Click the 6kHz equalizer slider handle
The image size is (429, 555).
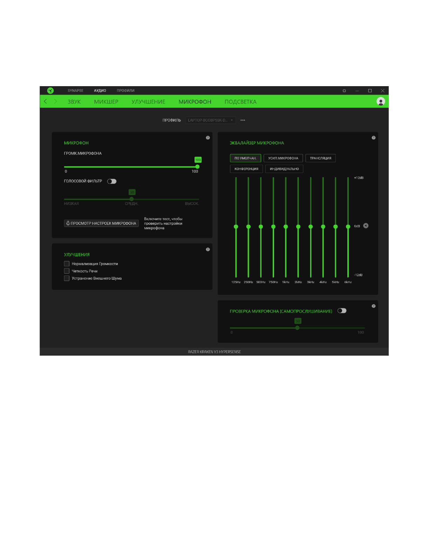click(x=348, y=227)
